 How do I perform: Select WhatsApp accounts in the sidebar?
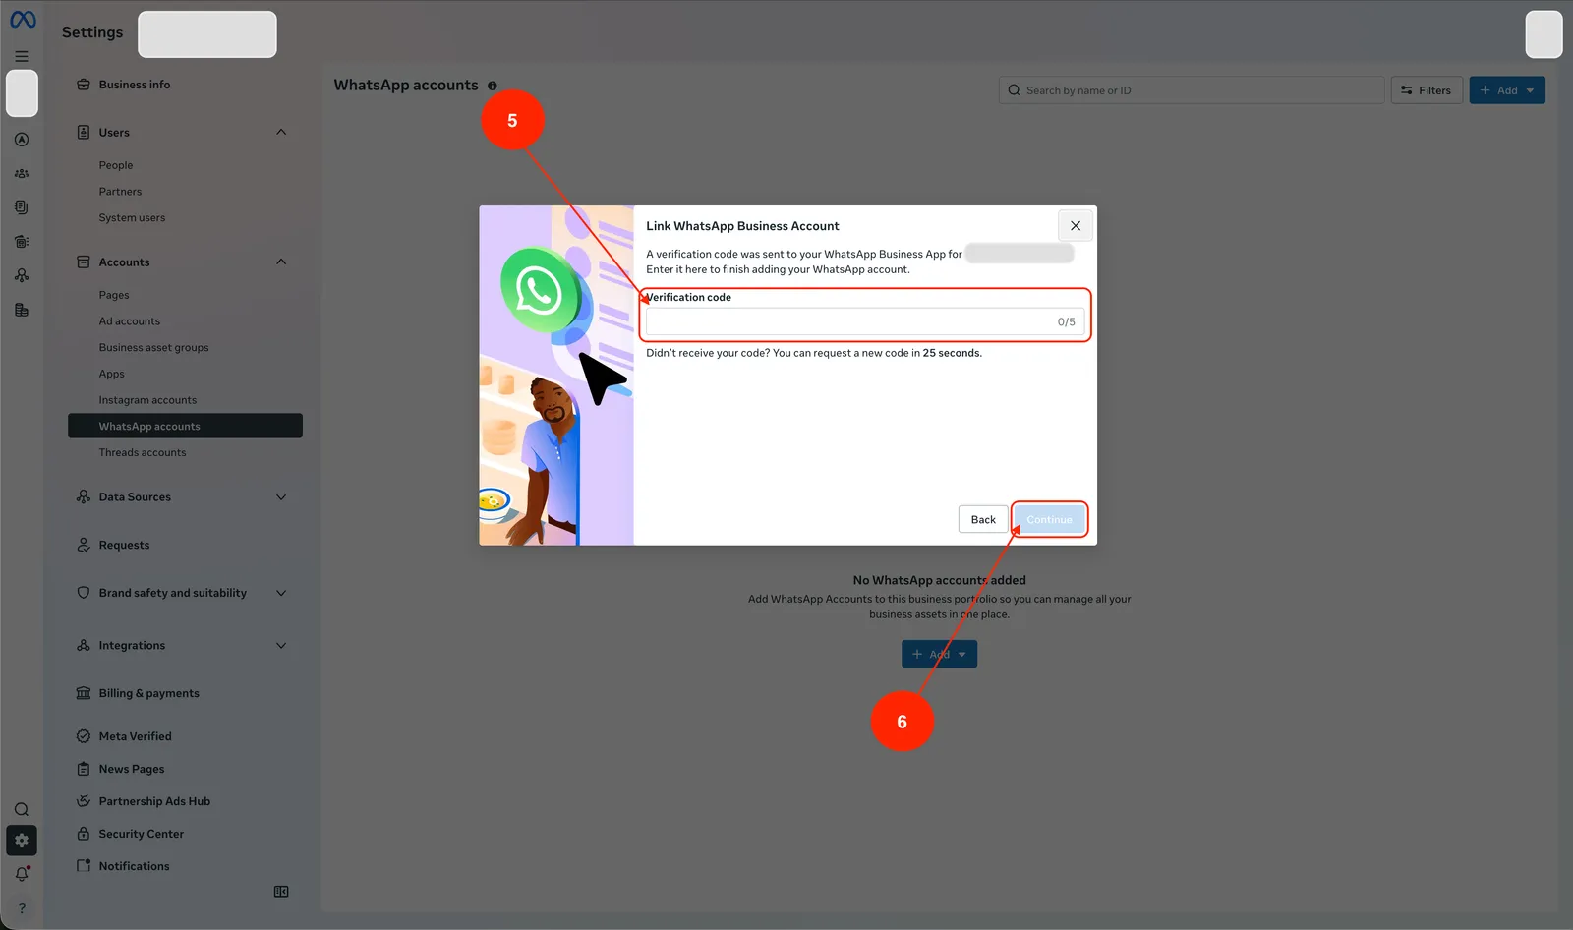pos(185,426)
